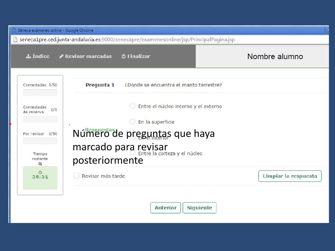
Task: Go to next question with Siguiente
Action: click(x=200, y=208)
